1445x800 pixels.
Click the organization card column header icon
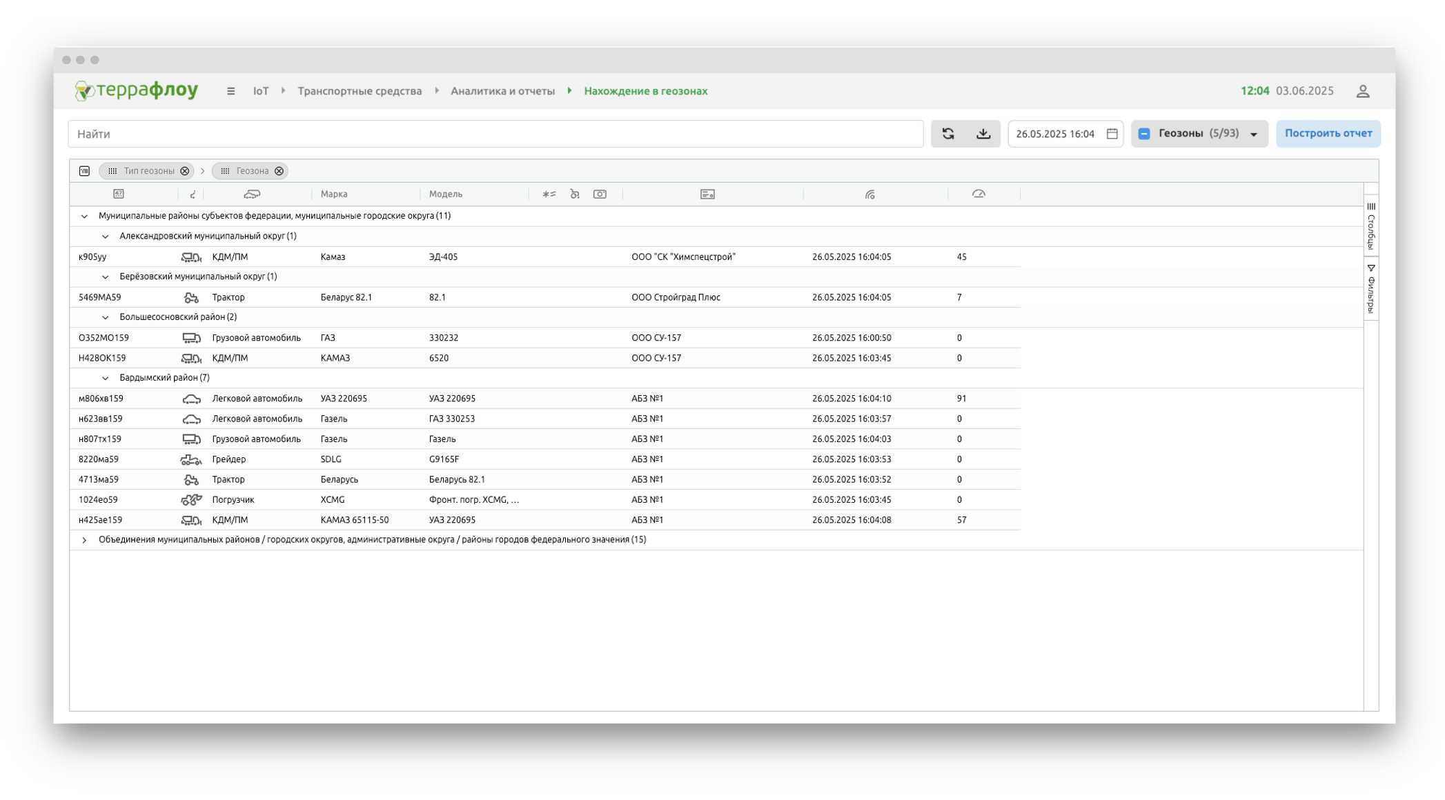707,194
